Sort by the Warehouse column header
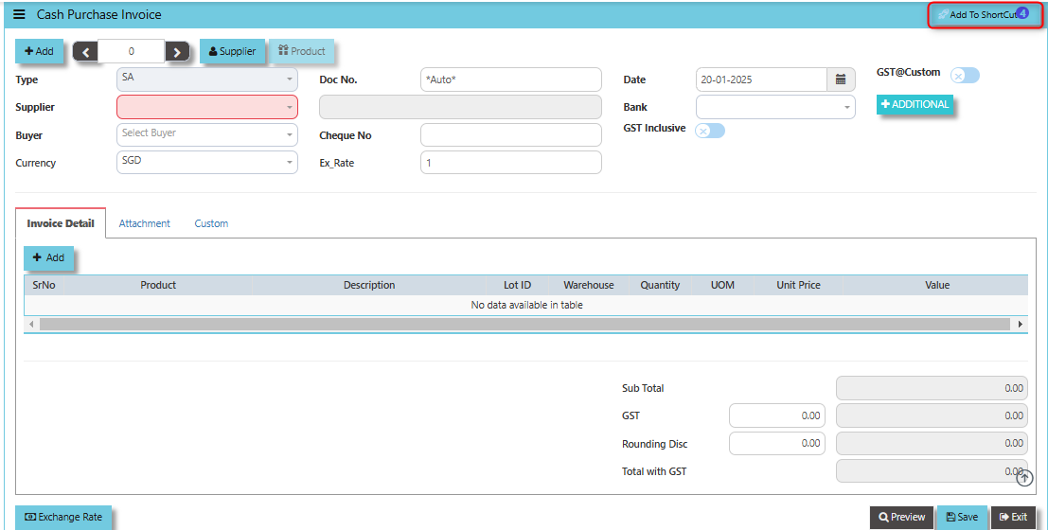 [x=589, y=285]
